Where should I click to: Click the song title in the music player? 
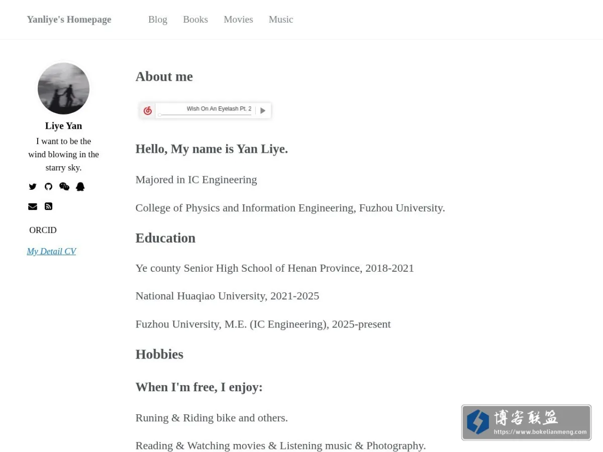219,108
